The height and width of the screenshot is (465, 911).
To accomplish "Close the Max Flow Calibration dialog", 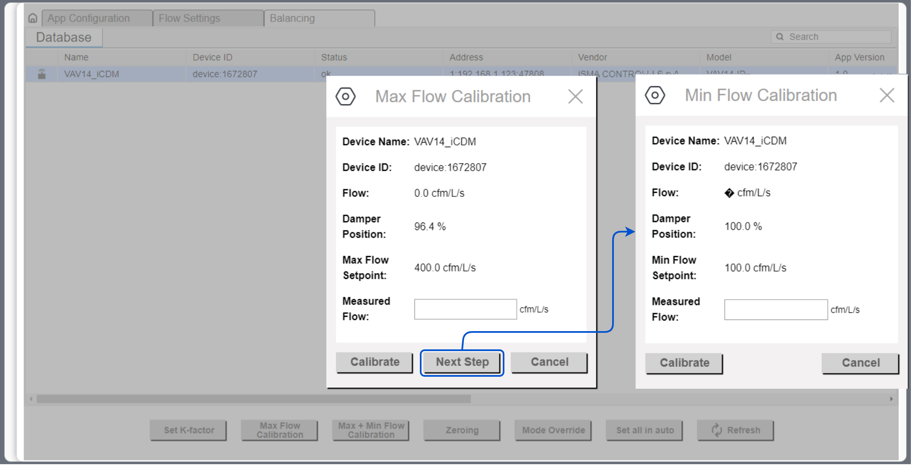I will (575, 97).
